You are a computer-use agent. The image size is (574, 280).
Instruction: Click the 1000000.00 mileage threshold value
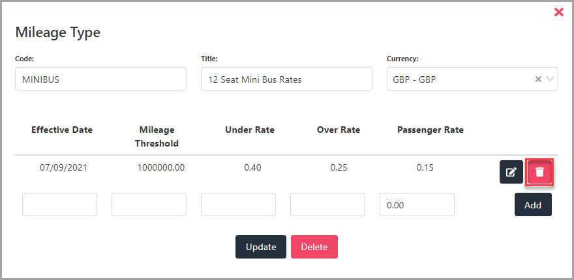pos(161,168)
